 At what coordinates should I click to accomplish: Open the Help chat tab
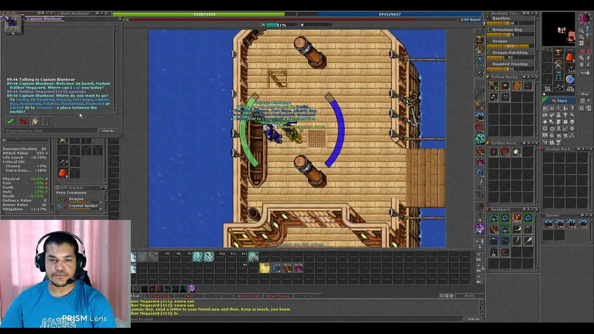(x=218, y=296)
